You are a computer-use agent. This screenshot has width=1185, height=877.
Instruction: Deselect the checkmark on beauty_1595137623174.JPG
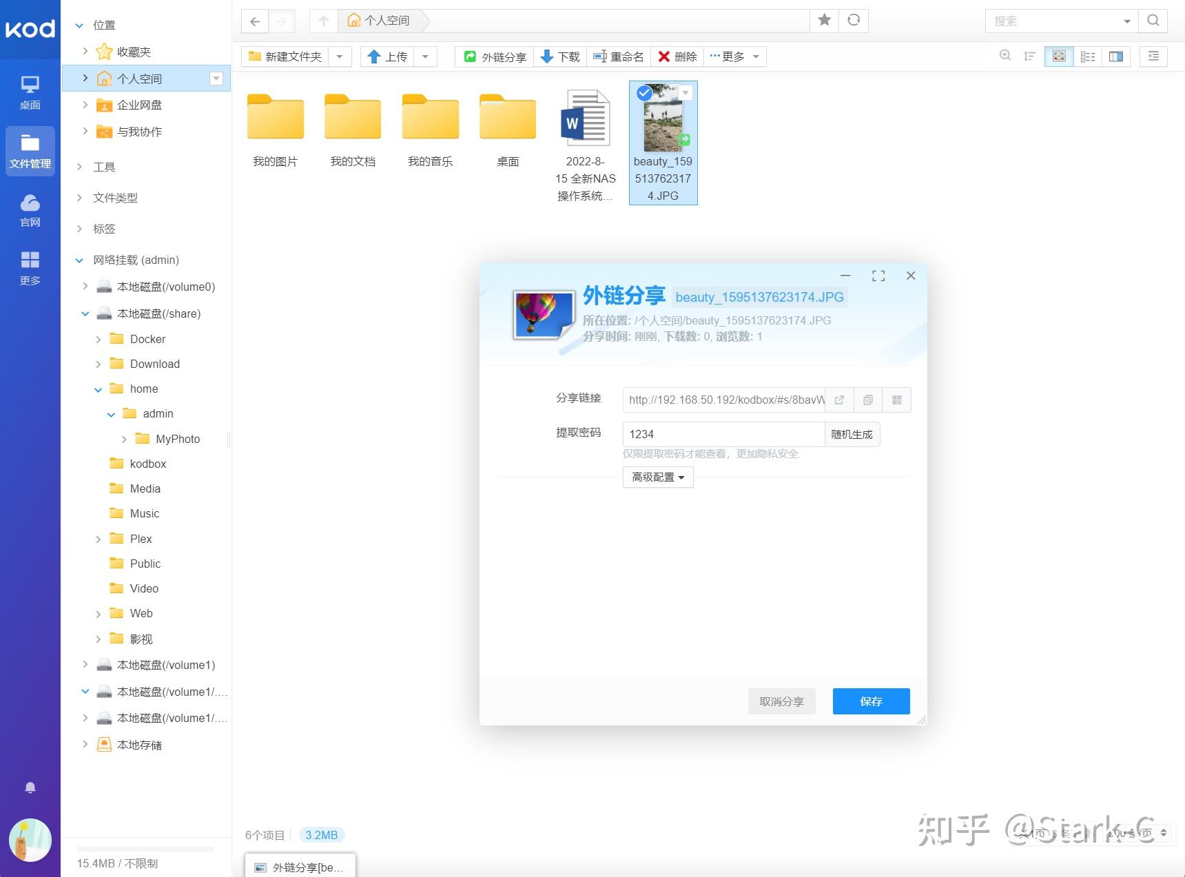[x=643, y=93]
